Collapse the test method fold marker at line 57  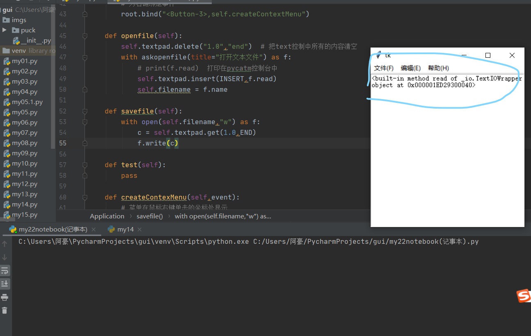85,165
